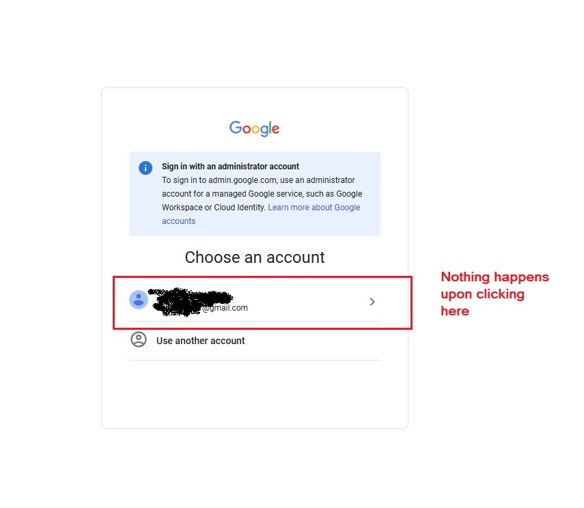
Task: Click empty space below Use another account
Action: click(255, 394)
